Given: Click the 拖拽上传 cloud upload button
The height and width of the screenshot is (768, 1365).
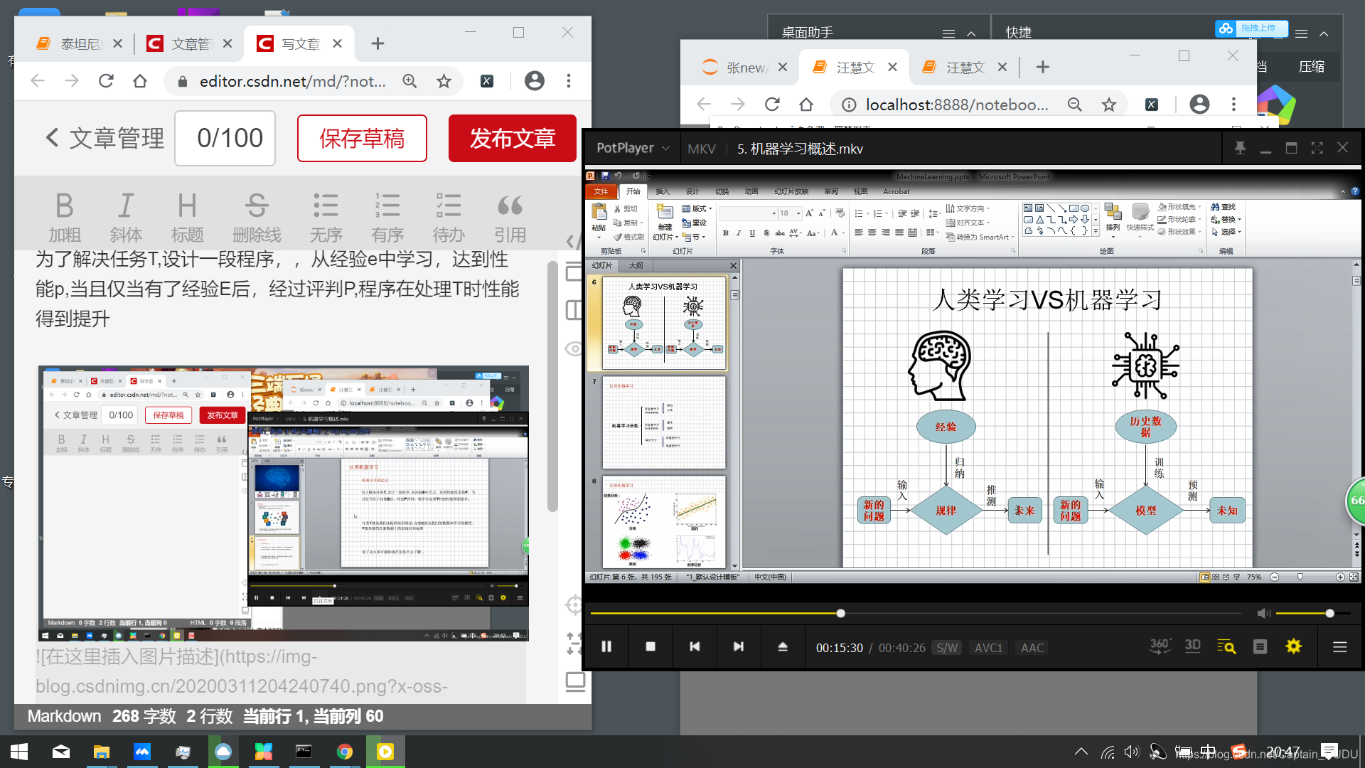Looking at the screenshot, I should [1251, 28].
